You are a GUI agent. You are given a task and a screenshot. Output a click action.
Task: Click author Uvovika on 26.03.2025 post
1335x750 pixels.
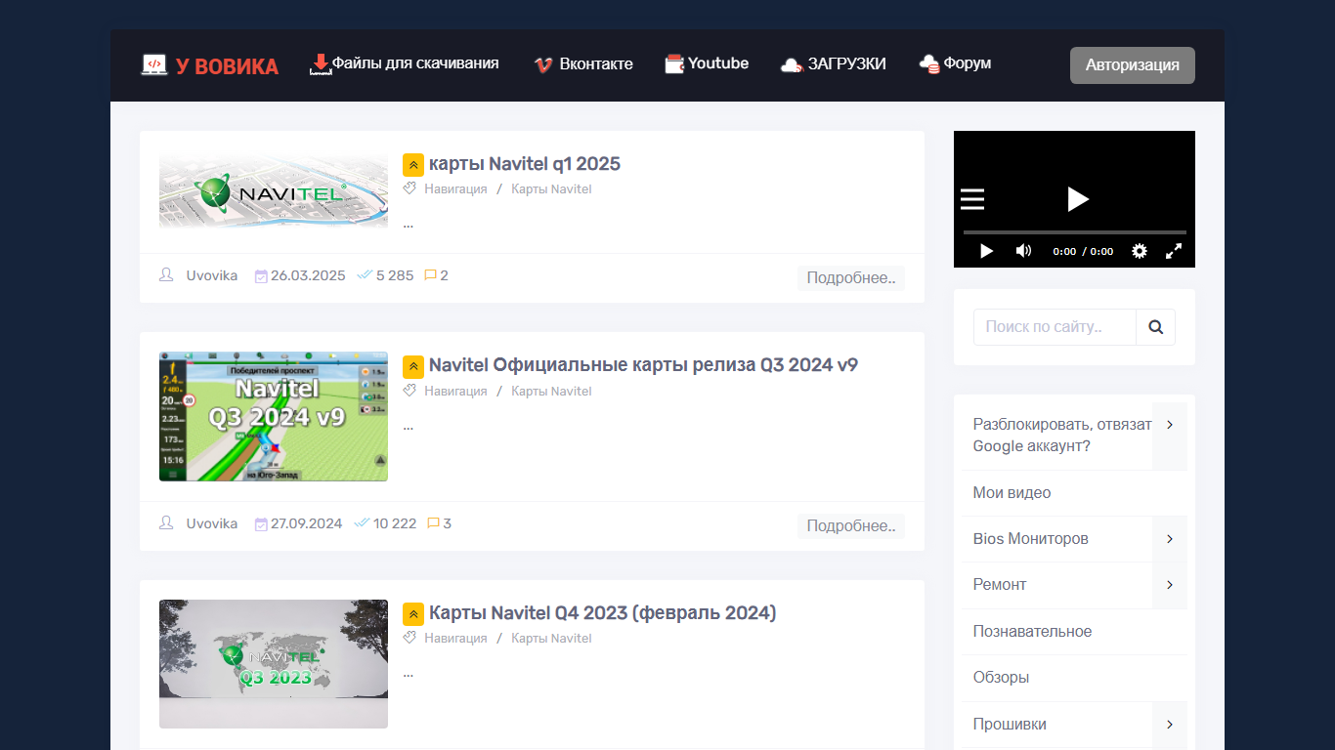click(212, 275)
